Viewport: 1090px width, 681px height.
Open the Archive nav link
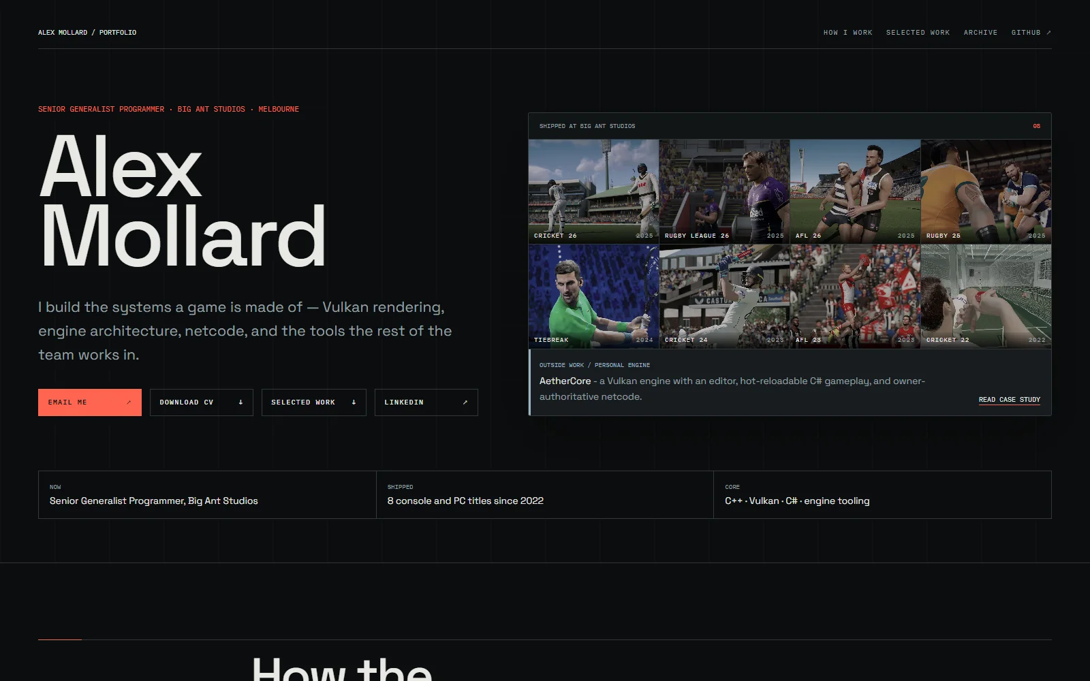[980, 33]
